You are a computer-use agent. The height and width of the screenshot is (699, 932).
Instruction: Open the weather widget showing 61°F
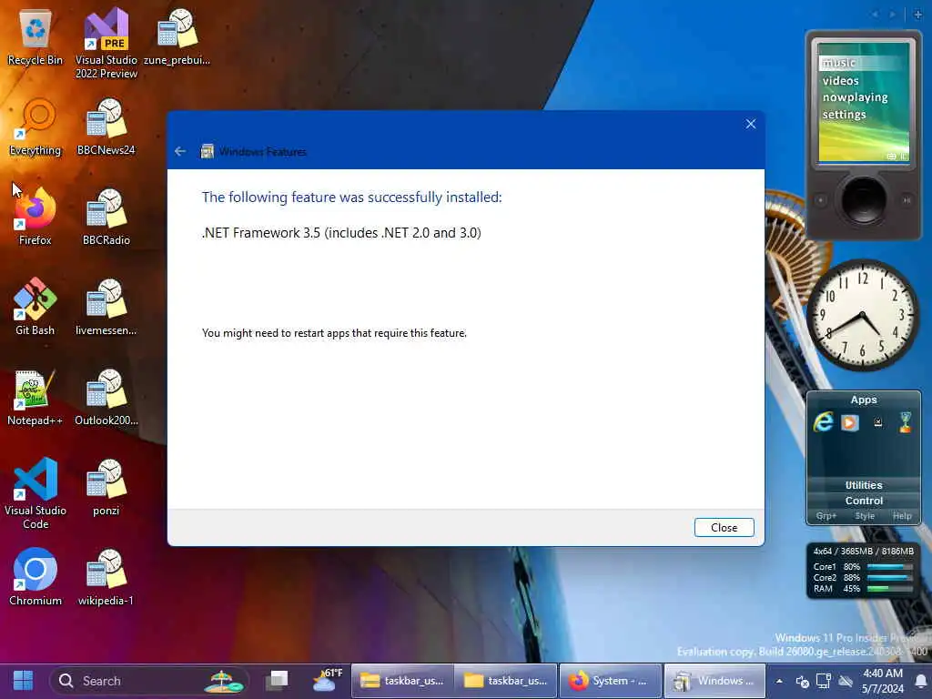[x=328, y=680]
